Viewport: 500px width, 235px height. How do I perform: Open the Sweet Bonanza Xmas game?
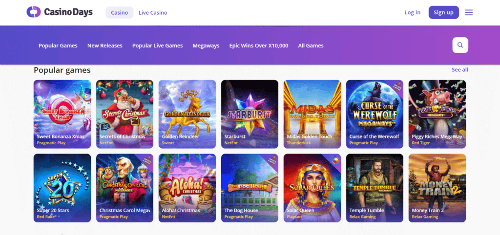tap(62, 114)
